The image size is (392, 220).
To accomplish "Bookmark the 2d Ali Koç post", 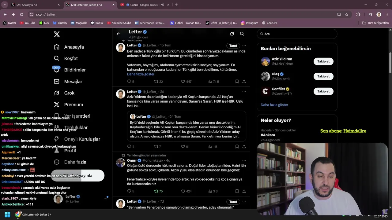I will coord(237,147).
